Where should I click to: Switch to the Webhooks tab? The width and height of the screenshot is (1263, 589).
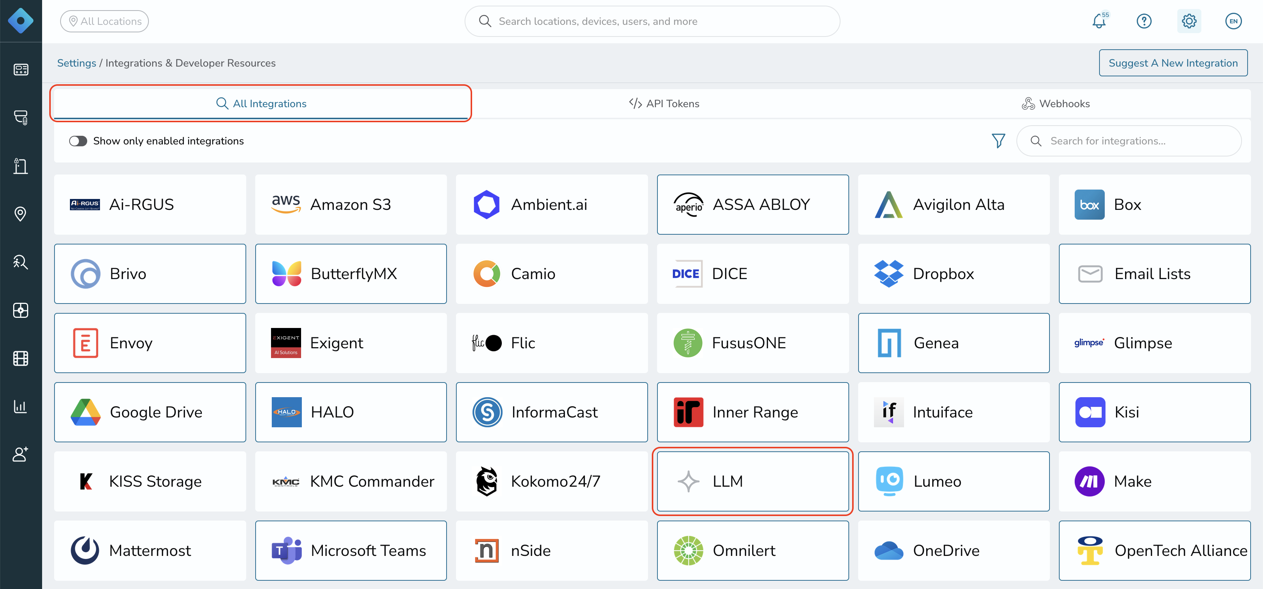1055,103
